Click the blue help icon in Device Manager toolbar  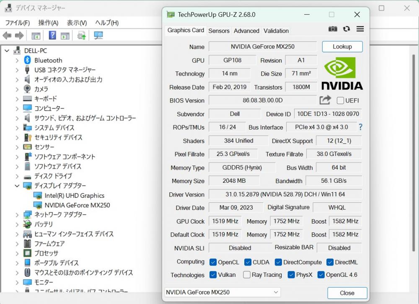(x=52, y=35)
